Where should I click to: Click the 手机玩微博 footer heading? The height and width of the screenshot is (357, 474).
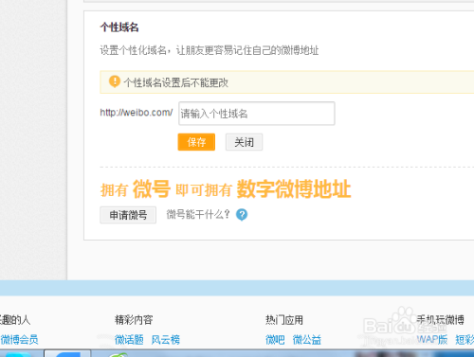[x=441, y=320]
